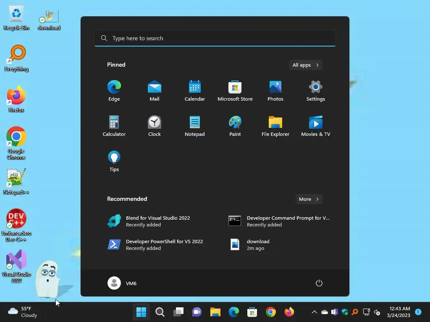
Task: Open Chat on the taskbar
Action: (x=197, y=312)
